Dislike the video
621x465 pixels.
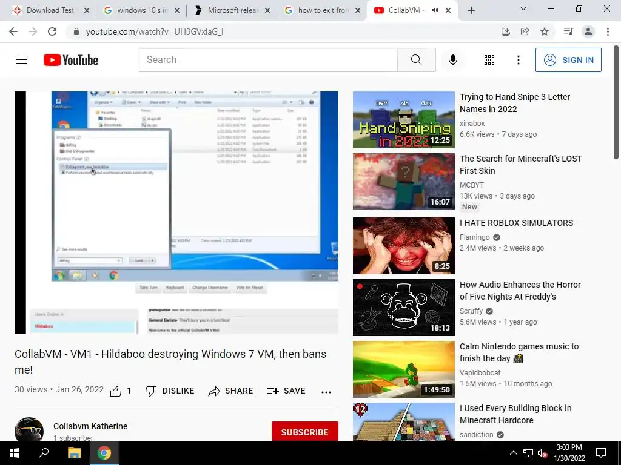[x=170, y=391]
